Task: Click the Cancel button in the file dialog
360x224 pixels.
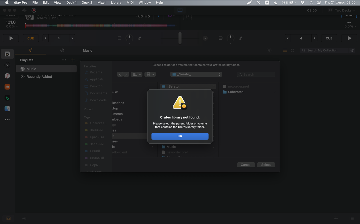Action: [x=246, y=165]
